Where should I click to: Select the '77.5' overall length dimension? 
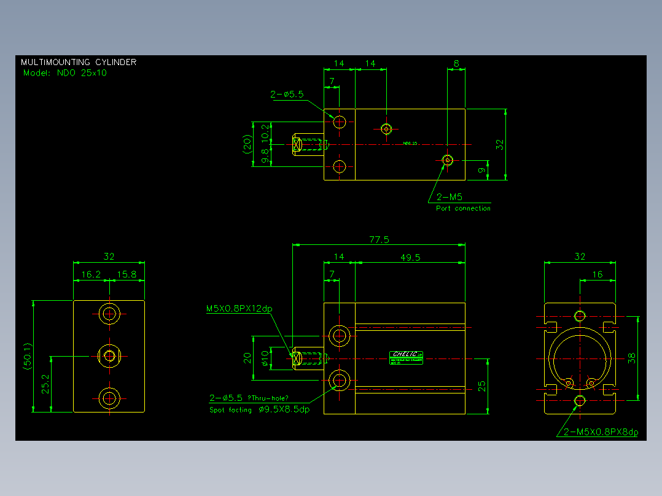(x=379, y=240)
